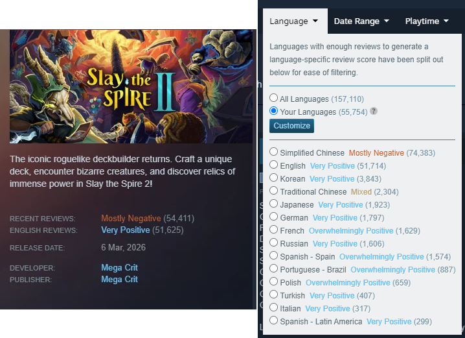Click Mostly Negative recent reviews summary
This screenshot has width=465, height=338.
(x=131, y=218)
